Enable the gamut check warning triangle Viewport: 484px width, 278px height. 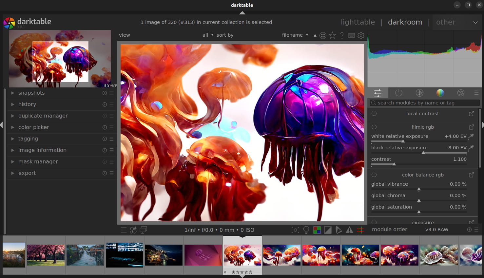tap(350, 230)
